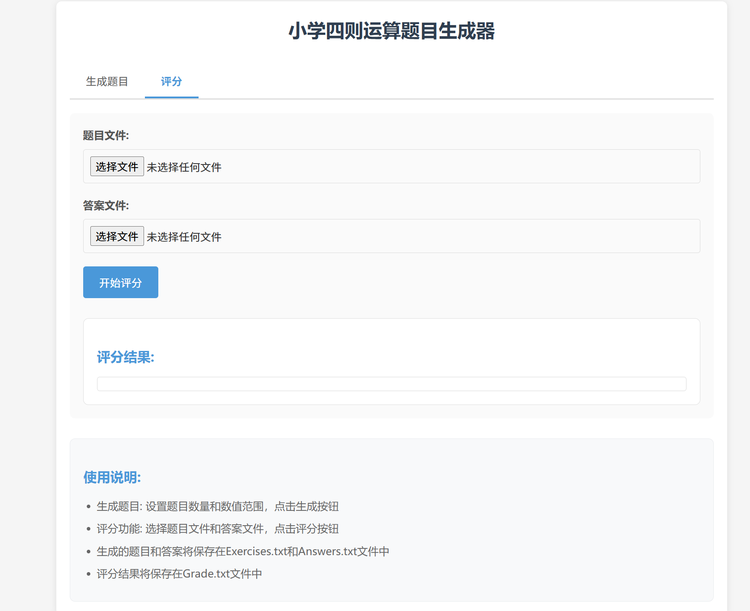Click the 评分功能 instruction bullet text

click(x=217, y=529)
